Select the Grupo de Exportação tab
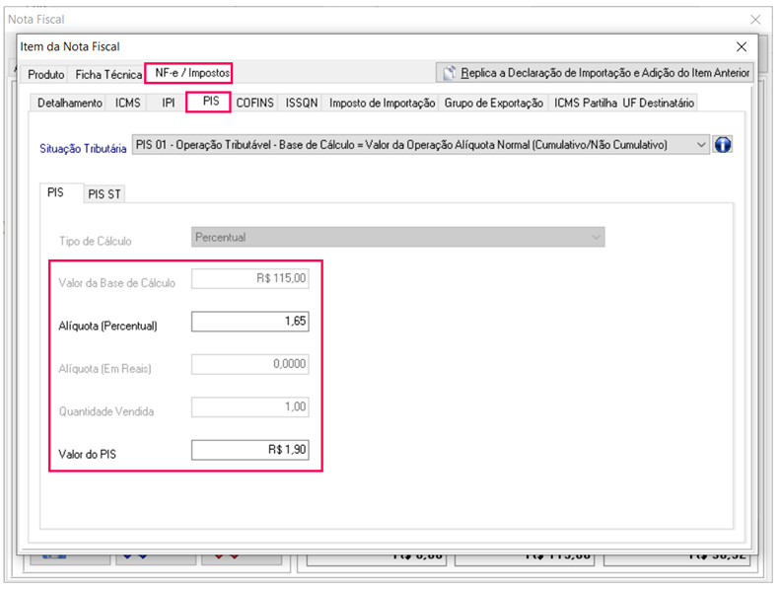779x589 pixels. point(494,103)
